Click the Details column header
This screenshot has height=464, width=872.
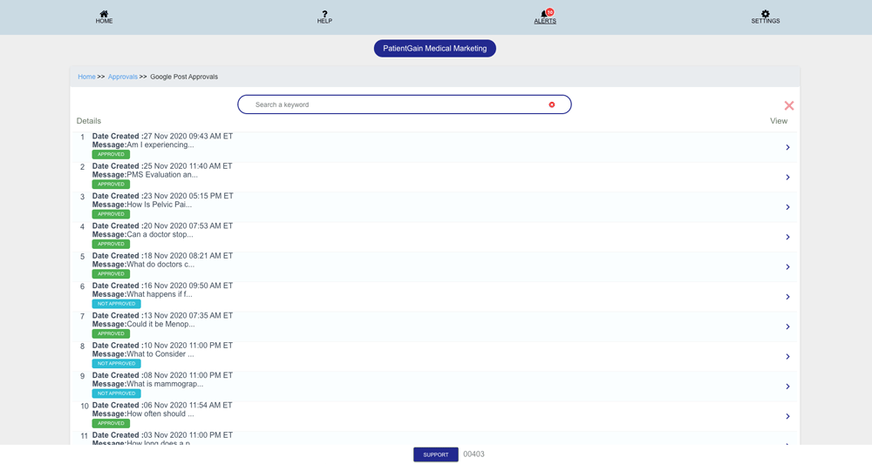(x=88, y=121)
